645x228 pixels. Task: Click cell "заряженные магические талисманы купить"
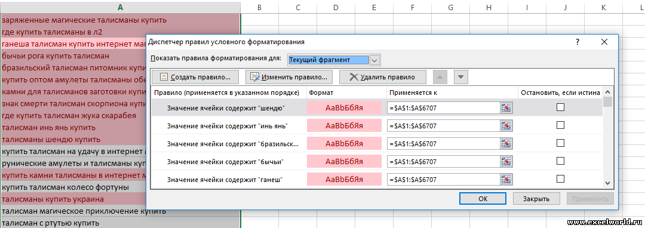(x=120, y=20)
